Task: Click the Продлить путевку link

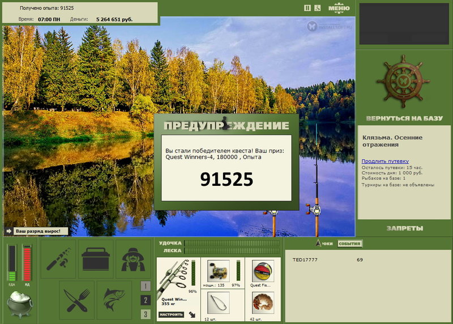Action: click(x=385, y=161)
